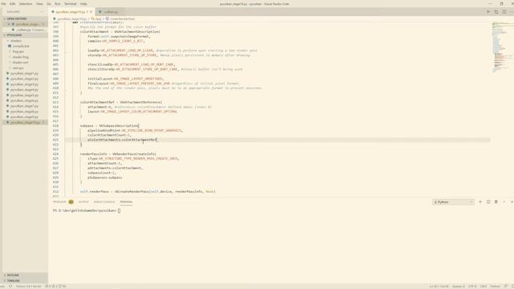Image resolution: width=514 pixels, height=289 pixels.
Task: Open the Terminal menu
Action: pyautogui.click(x=70, y=4)
